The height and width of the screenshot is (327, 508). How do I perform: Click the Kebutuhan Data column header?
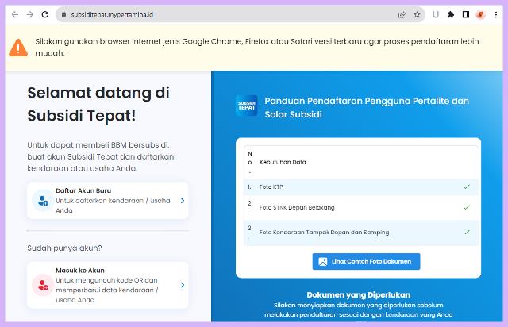coord(283,162)
